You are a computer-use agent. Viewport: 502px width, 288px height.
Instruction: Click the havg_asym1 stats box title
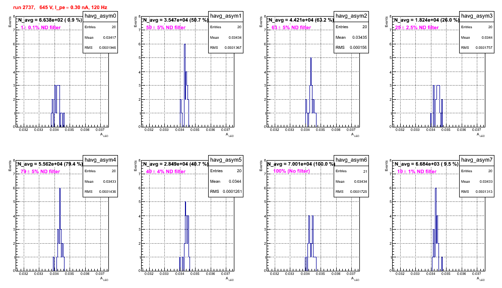point(226,16)
